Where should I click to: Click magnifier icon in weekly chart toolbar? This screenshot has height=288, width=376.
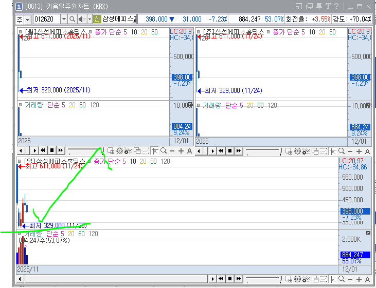[342, 151]
